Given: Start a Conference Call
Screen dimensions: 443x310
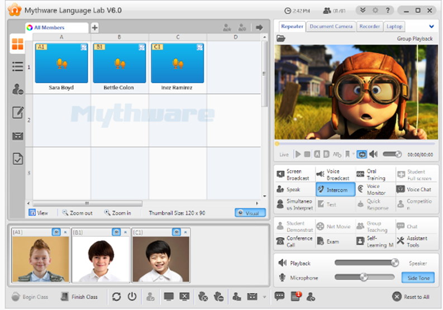Looking at the screenshot, I should coord(281,241).
